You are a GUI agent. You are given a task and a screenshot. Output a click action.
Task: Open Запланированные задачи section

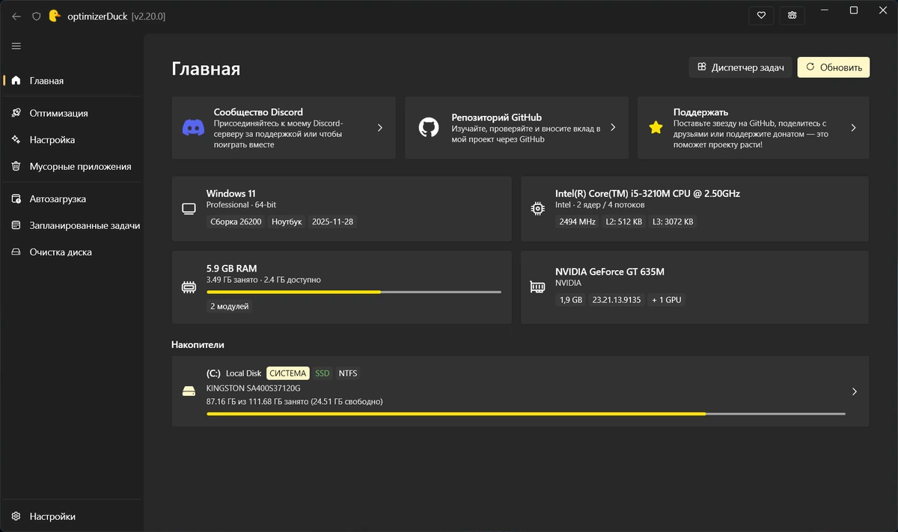(x=72, y=225)
